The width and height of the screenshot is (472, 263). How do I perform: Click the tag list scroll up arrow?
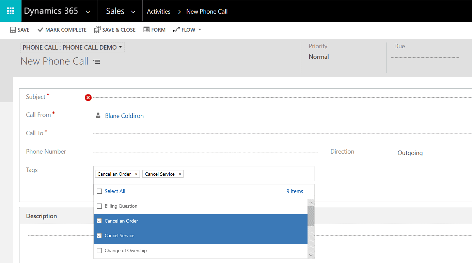pyautogui.click(x=311, y=203)
